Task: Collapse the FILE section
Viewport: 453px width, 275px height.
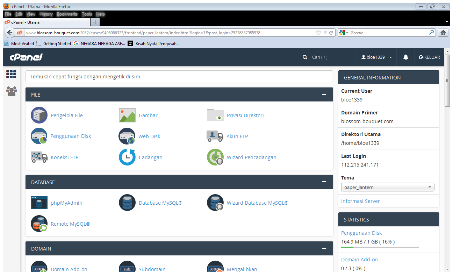Action: click(324, 94)
